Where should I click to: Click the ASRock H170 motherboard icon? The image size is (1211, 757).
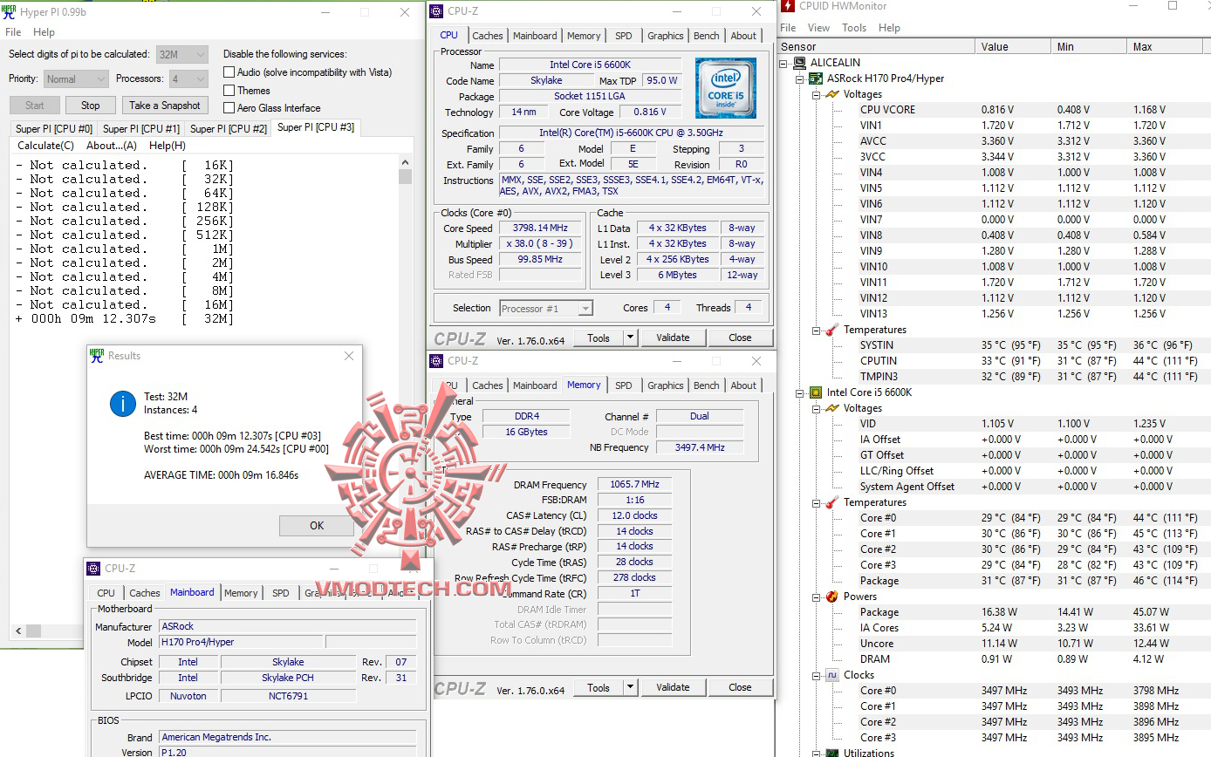tap(816, 78)
